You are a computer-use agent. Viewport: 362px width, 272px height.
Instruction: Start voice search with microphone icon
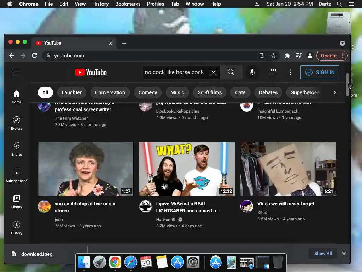coord(252,72)
